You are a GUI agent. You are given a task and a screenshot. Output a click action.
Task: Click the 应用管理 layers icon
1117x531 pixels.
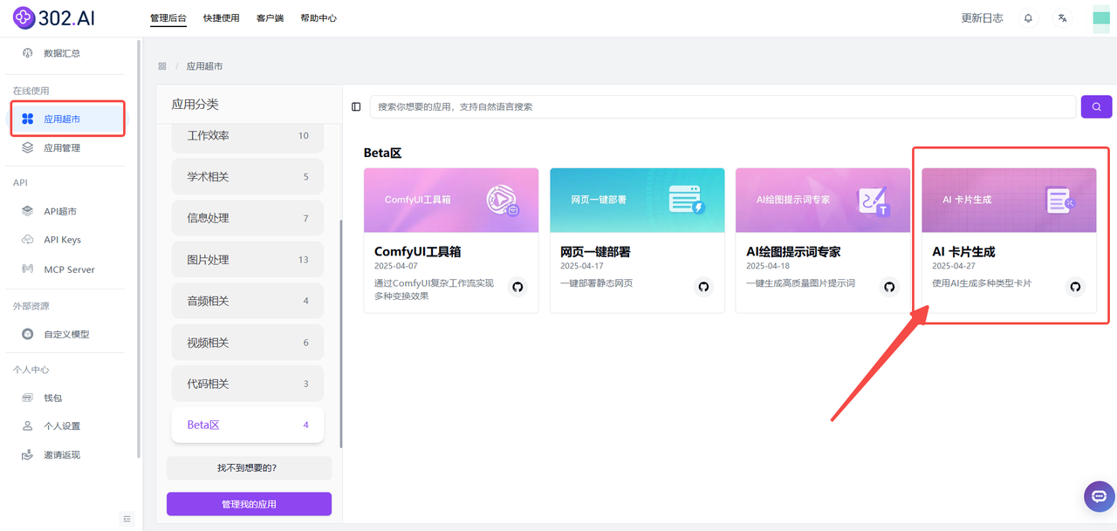pyautogui.click(x=28, y=148)
